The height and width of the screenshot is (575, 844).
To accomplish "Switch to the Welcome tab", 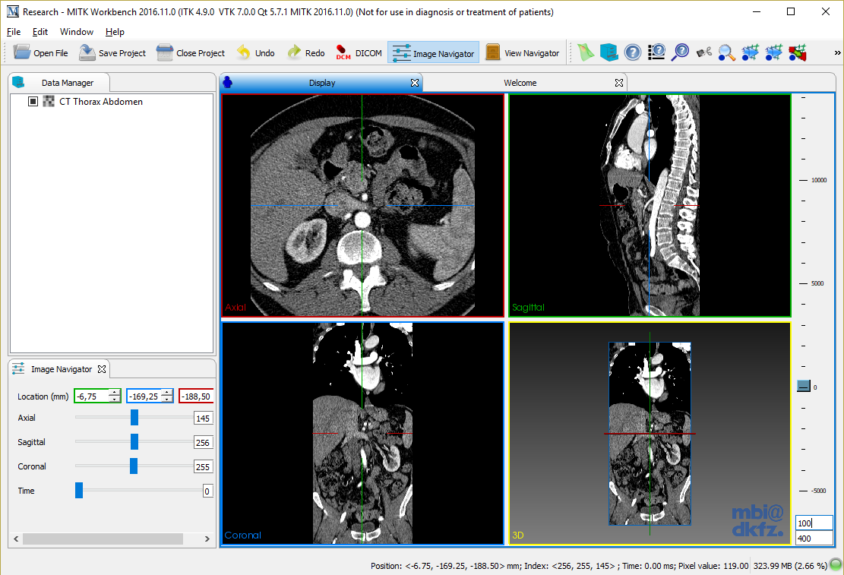I will pyautogui.click(x=520, y=83).
